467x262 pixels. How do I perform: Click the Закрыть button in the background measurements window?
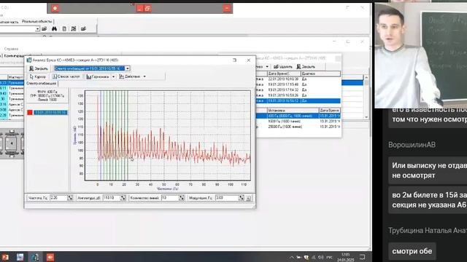tap(306, 66)
